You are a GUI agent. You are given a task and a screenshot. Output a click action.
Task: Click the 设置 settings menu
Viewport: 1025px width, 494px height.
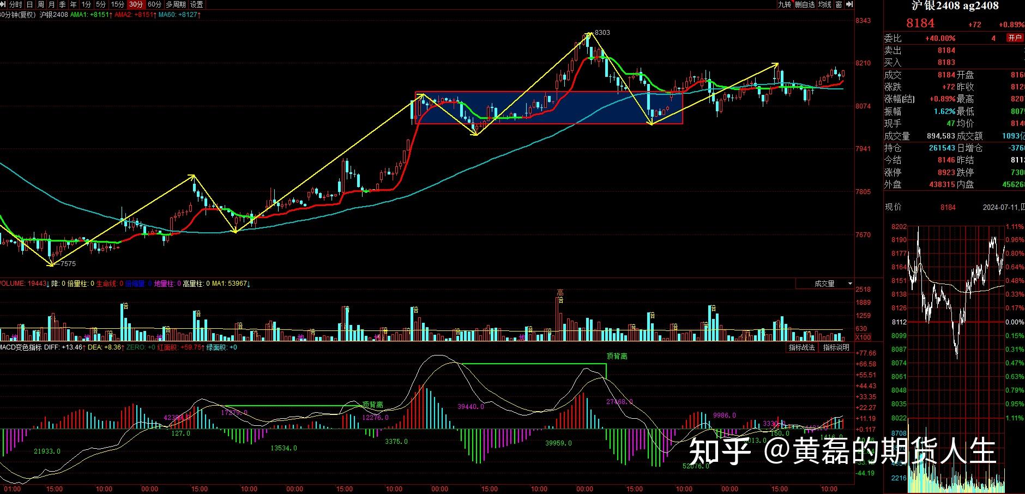(x=197, y=4)
